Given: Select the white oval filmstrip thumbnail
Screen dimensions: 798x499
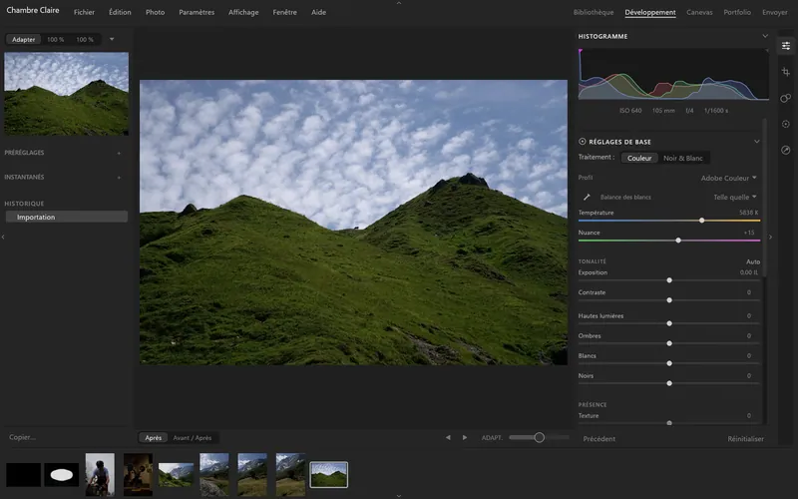Looking at the screenshot, I should (61, 475).
